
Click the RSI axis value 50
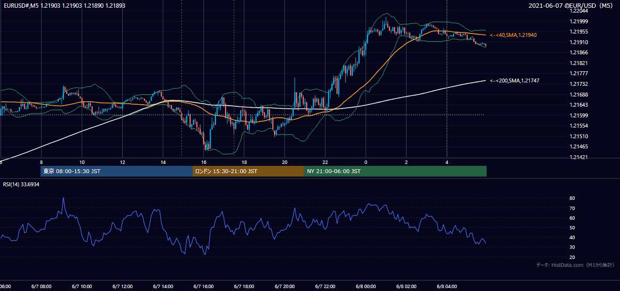[x=572, y=227]
